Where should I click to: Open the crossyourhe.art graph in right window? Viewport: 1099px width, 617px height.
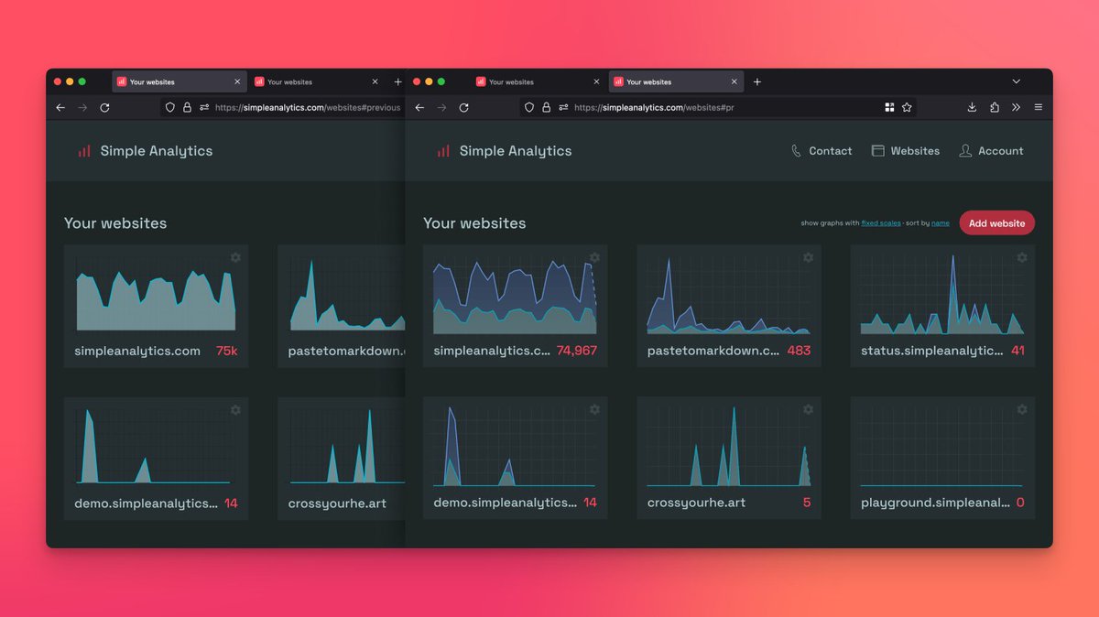pos(728,447)
